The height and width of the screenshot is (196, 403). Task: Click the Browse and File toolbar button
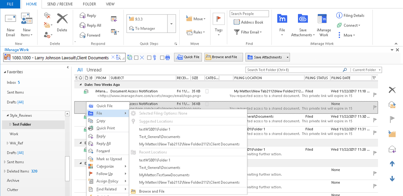(x=224, y=57)
